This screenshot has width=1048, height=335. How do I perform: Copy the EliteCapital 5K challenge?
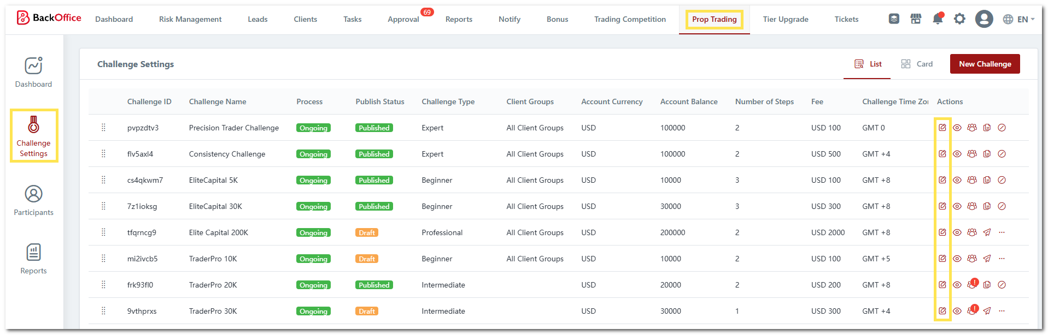pyautogui.click(x=987, y=180)
